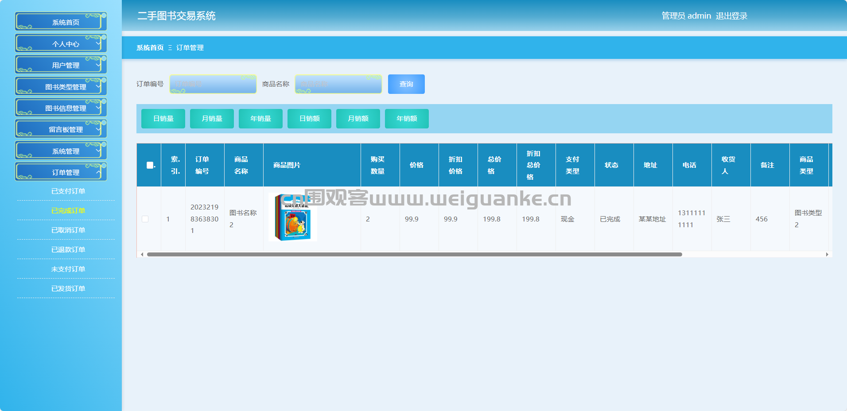This screenshot has width=847, height=411.
Task: Show 年销额 statistics
Action: pos(407,119)
